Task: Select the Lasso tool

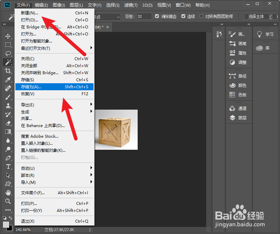Action: 8,53
